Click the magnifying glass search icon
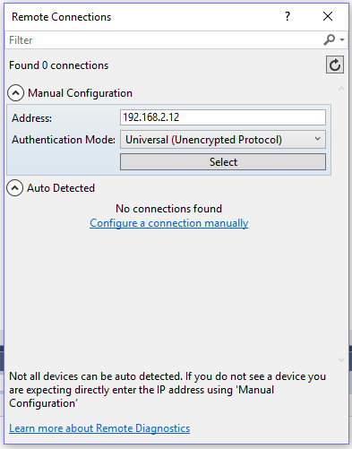Viewport: 352px width, 449px height. 329,39
